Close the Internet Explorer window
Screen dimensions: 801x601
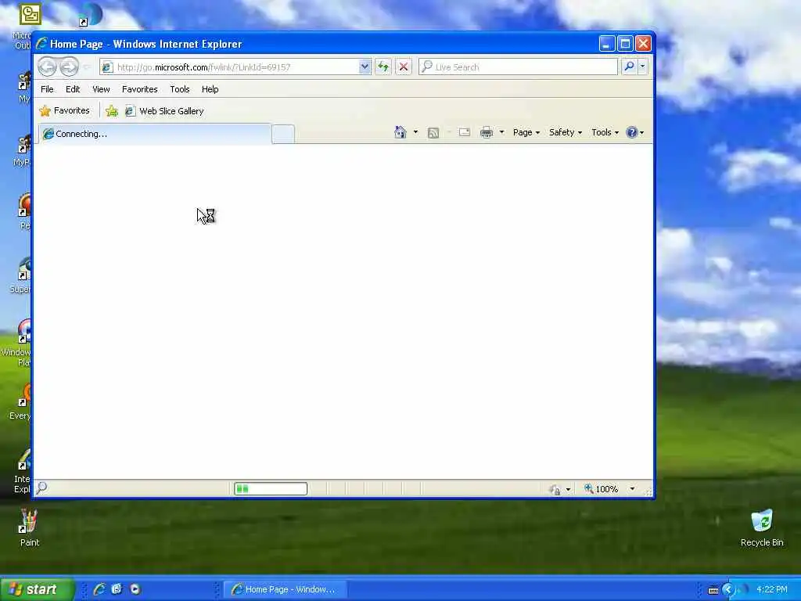(x=643, y=44)
